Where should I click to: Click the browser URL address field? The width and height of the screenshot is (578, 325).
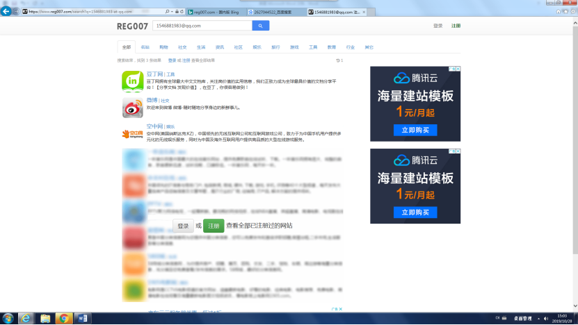pos(92,12)
